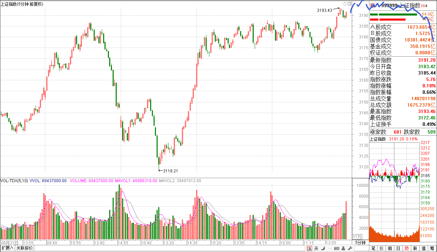Click the 关联报价 button
Screen dimensions: 437x252
[25, 249]
